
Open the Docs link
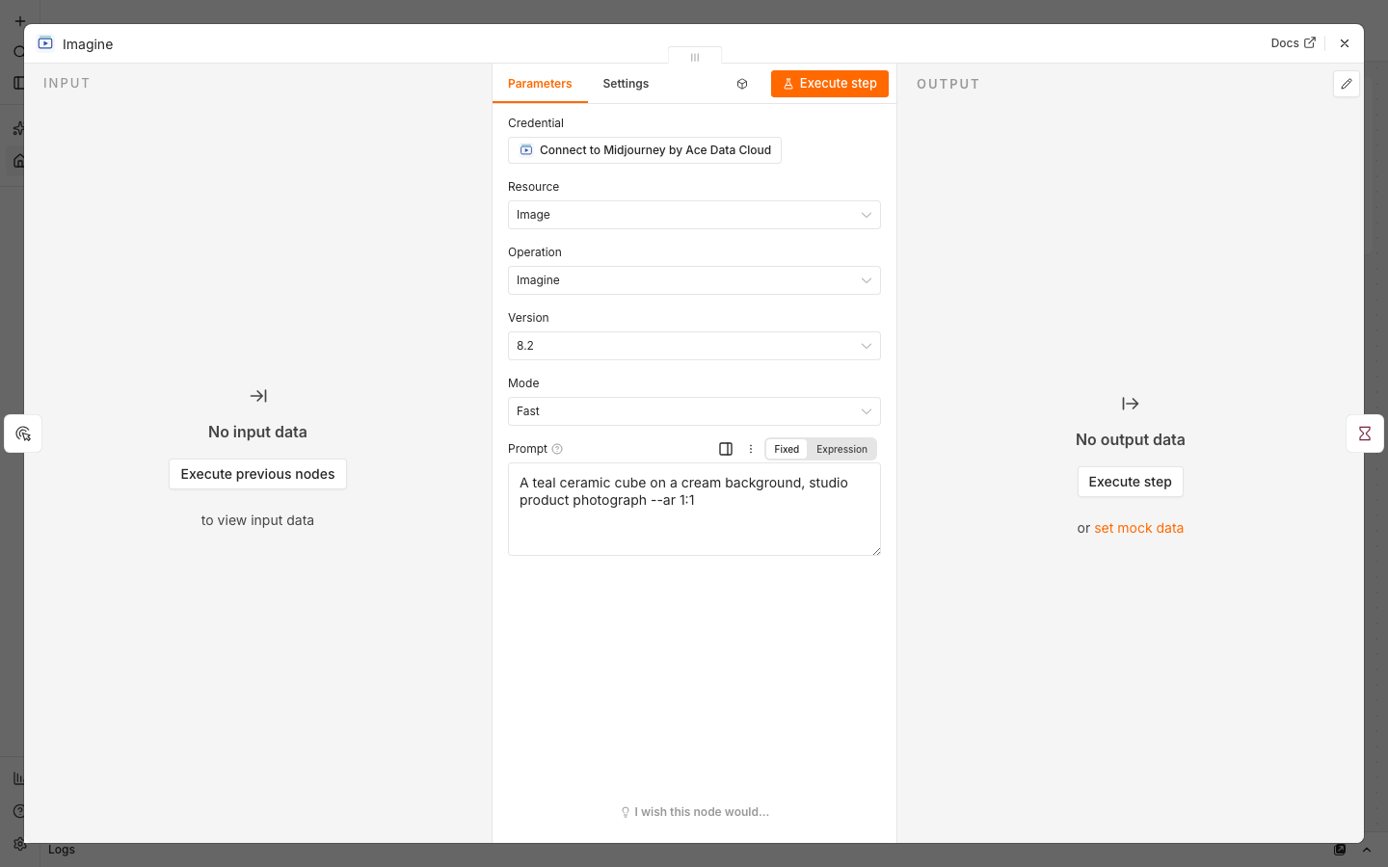(1293, 43)
